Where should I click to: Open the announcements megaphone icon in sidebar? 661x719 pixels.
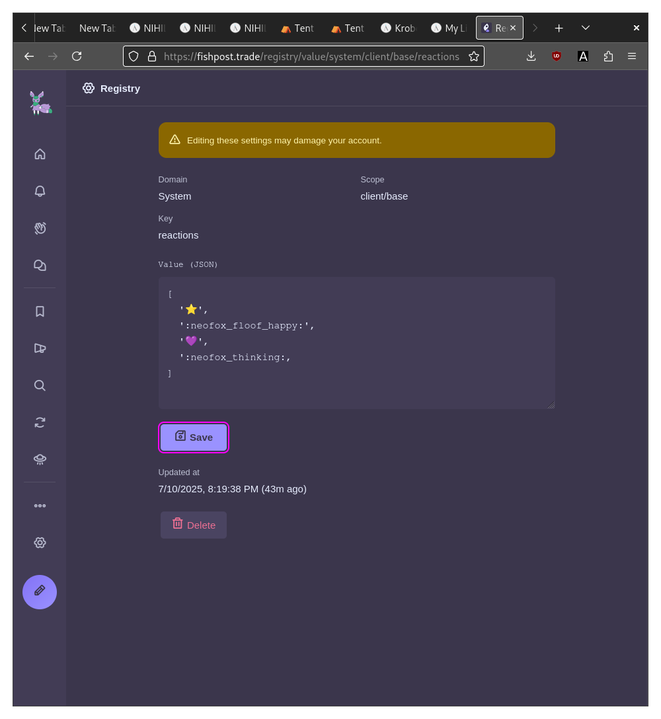click(x=40, y=348)
